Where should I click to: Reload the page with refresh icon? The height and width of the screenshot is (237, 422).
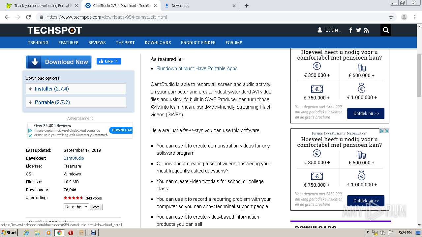tap(28, 17)
